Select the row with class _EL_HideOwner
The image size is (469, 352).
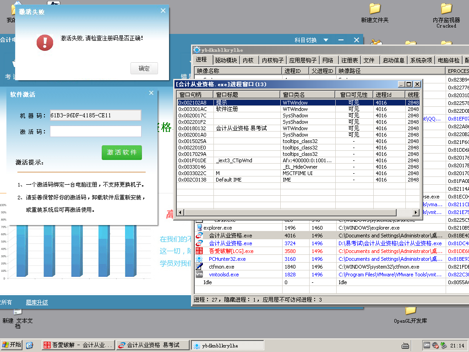click(298, 167)
